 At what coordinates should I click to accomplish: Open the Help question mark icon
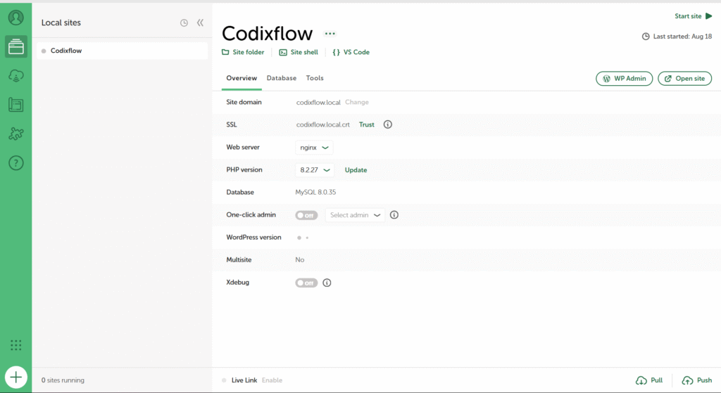16,163
